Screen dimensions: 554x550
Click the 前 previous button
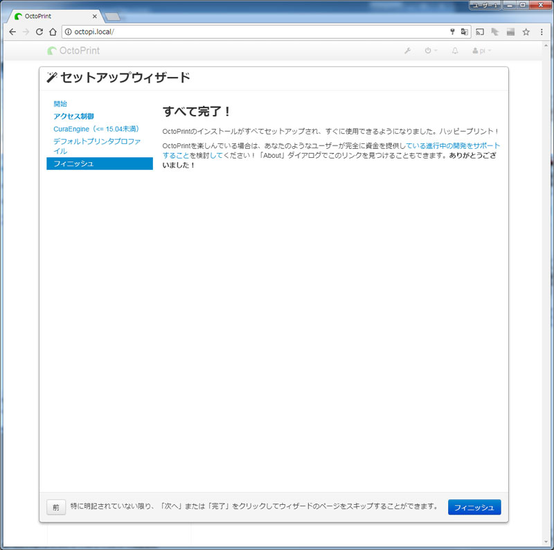tap(56, 507)
